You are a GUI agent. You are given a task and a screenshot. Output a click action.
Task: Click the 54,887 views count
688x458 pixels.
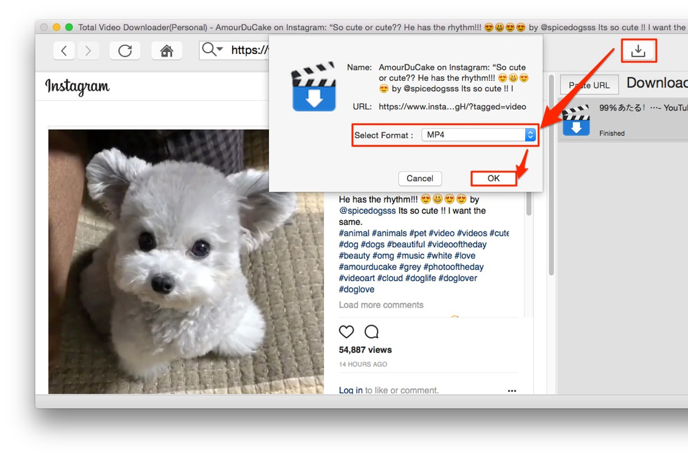click(x=365, y=350)
